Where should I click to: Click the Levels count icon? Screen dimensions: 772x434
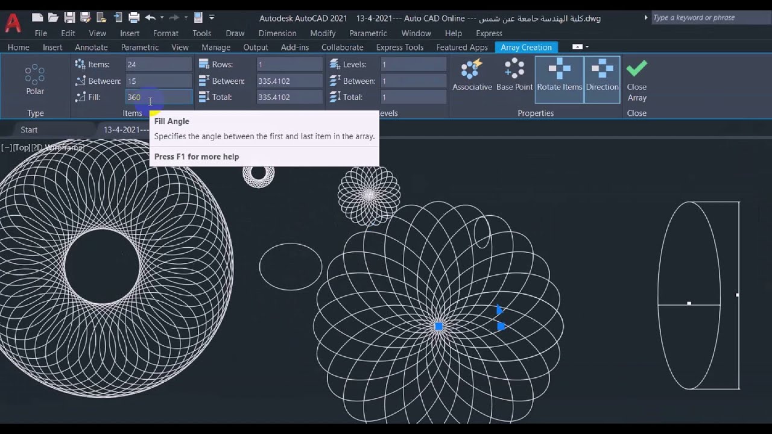[335, 64]
